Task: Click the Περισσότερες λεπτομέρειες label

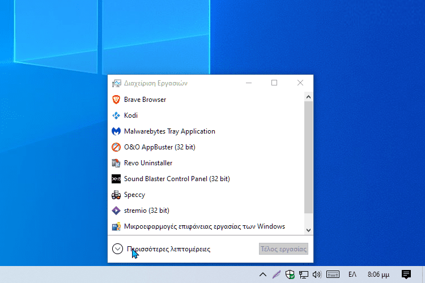Action: [169, 249]
